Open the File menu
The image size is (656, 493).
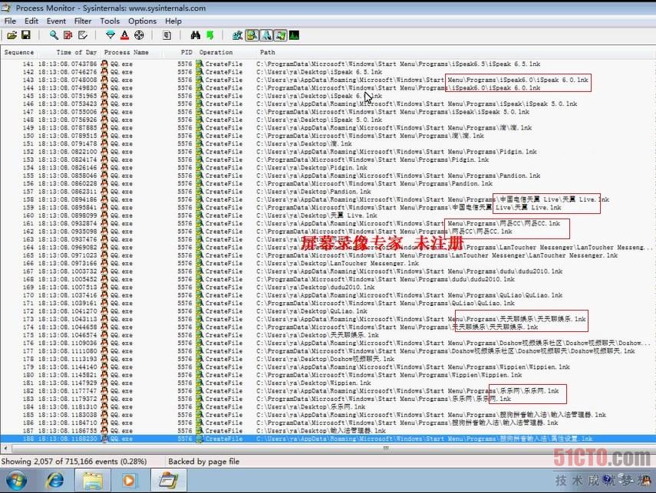click(x=10, y=21)
